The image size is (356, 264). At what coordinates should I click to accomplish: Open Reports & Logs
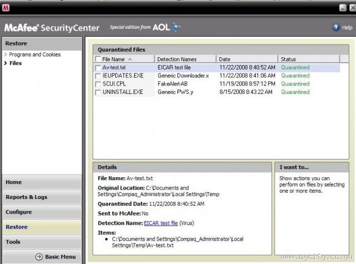[42, 197]
